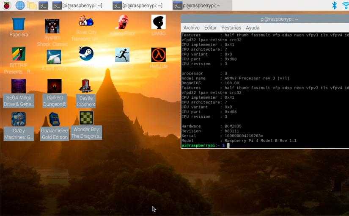
Task: Click the Bluetooth tray icon
Action: tap(334, 6)
